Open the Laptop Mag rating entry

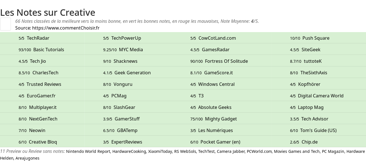pos(307,107)
